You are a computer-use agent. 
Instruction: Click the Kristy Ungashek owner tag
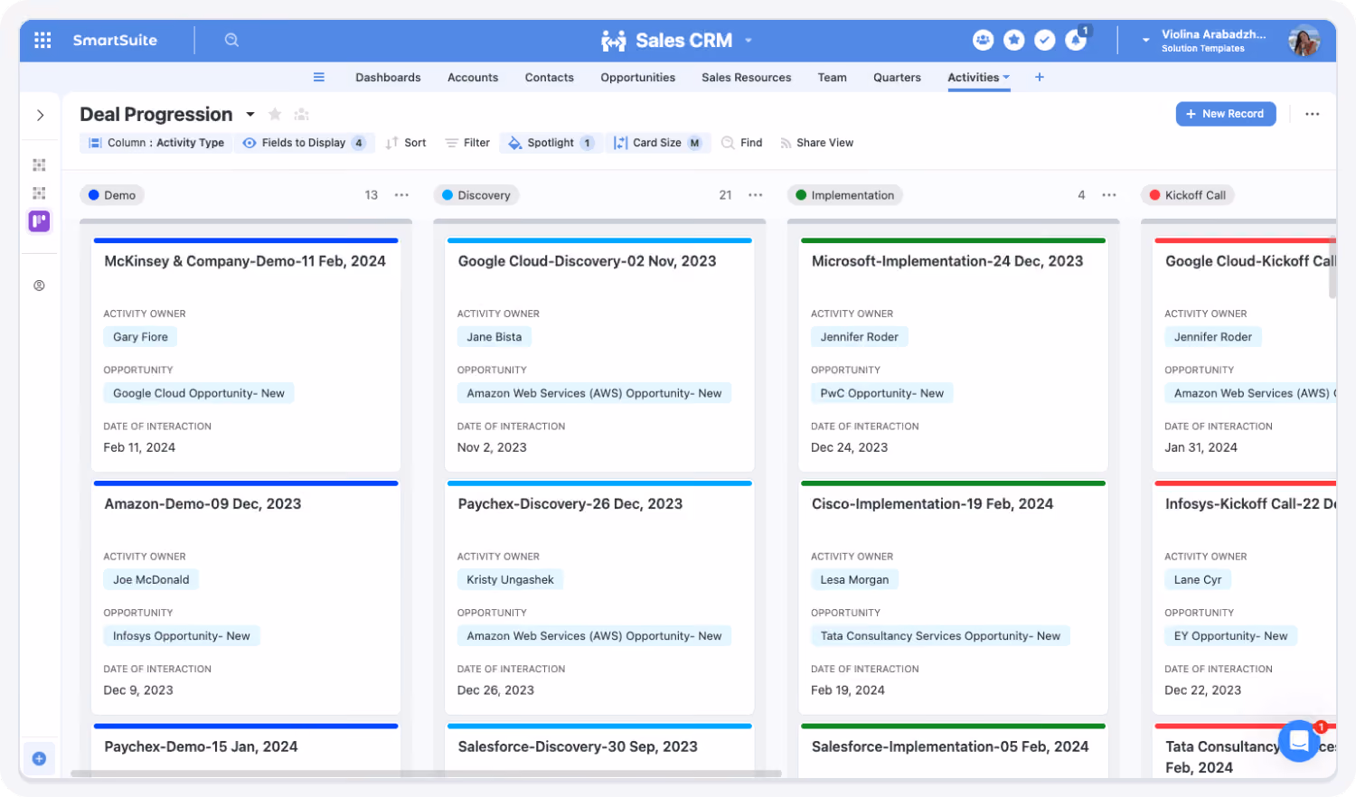pyautogui.click(x=510, y=580)
